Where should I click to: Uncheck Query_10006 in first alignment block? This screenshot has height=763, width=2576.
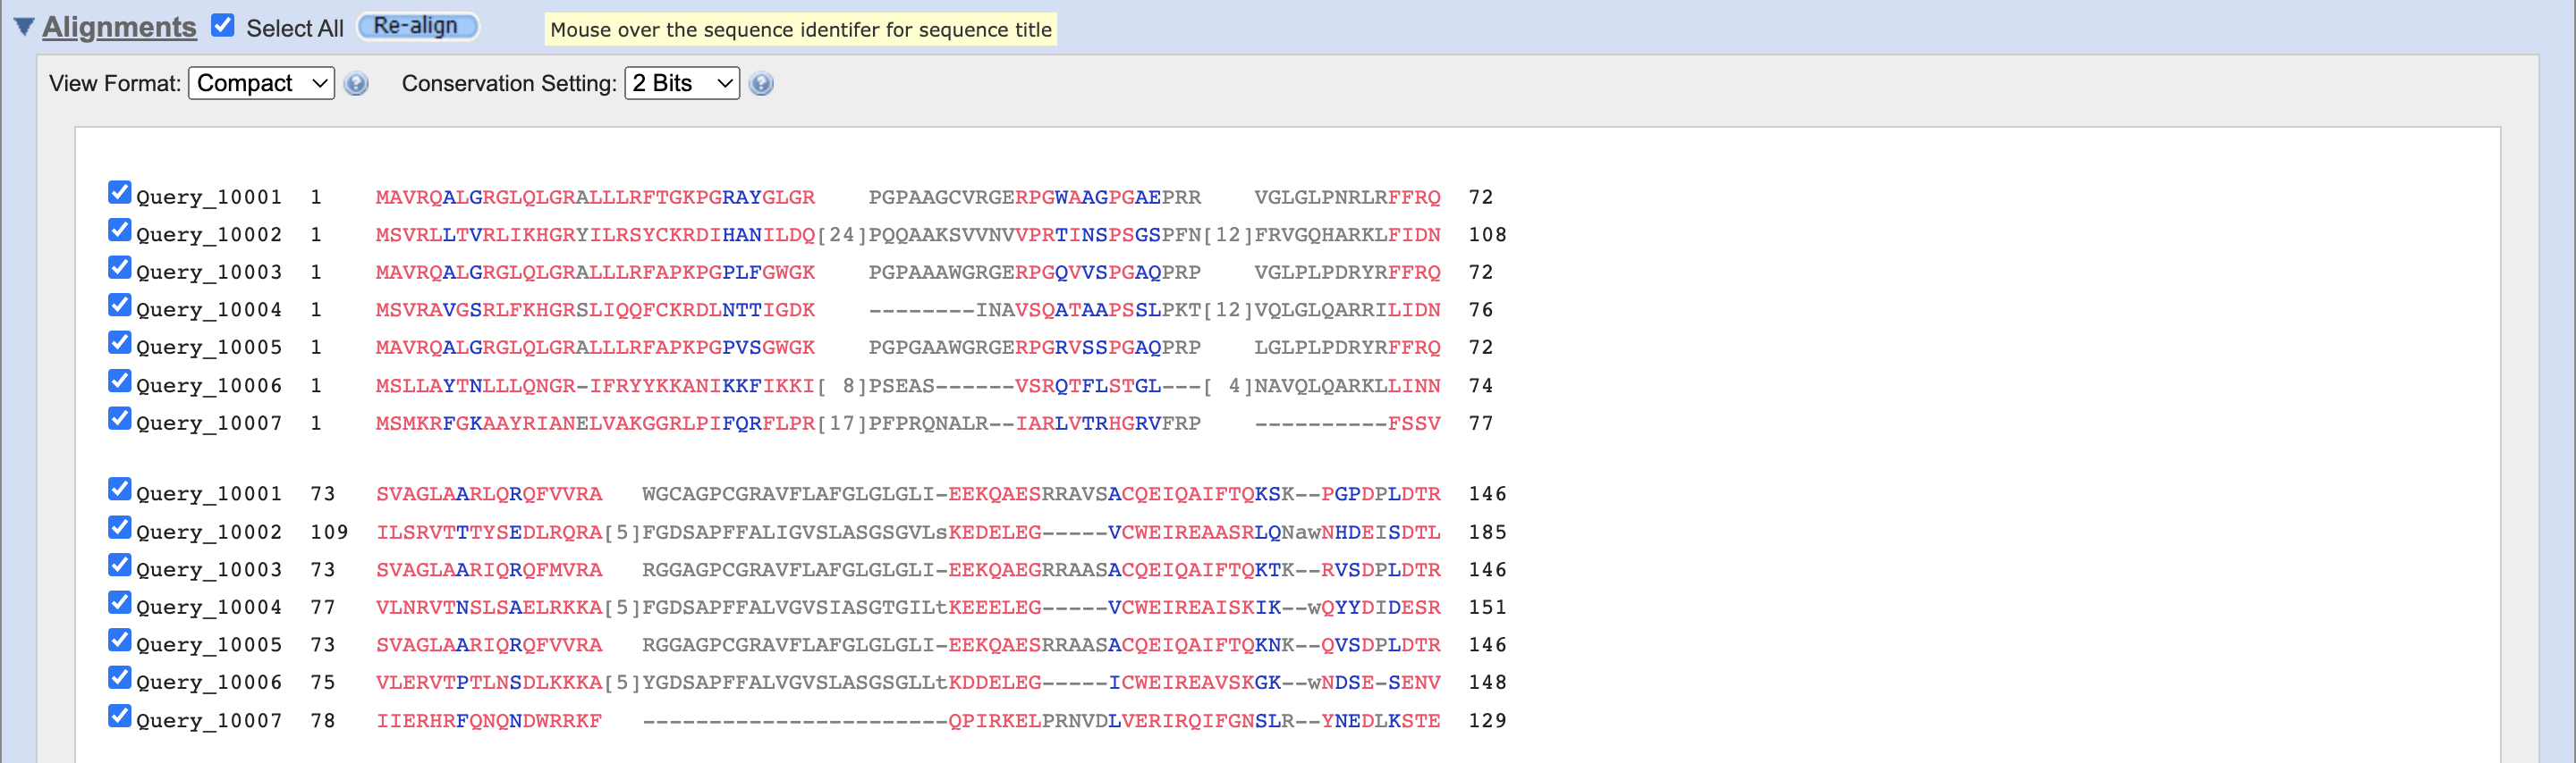pos(120,381)
